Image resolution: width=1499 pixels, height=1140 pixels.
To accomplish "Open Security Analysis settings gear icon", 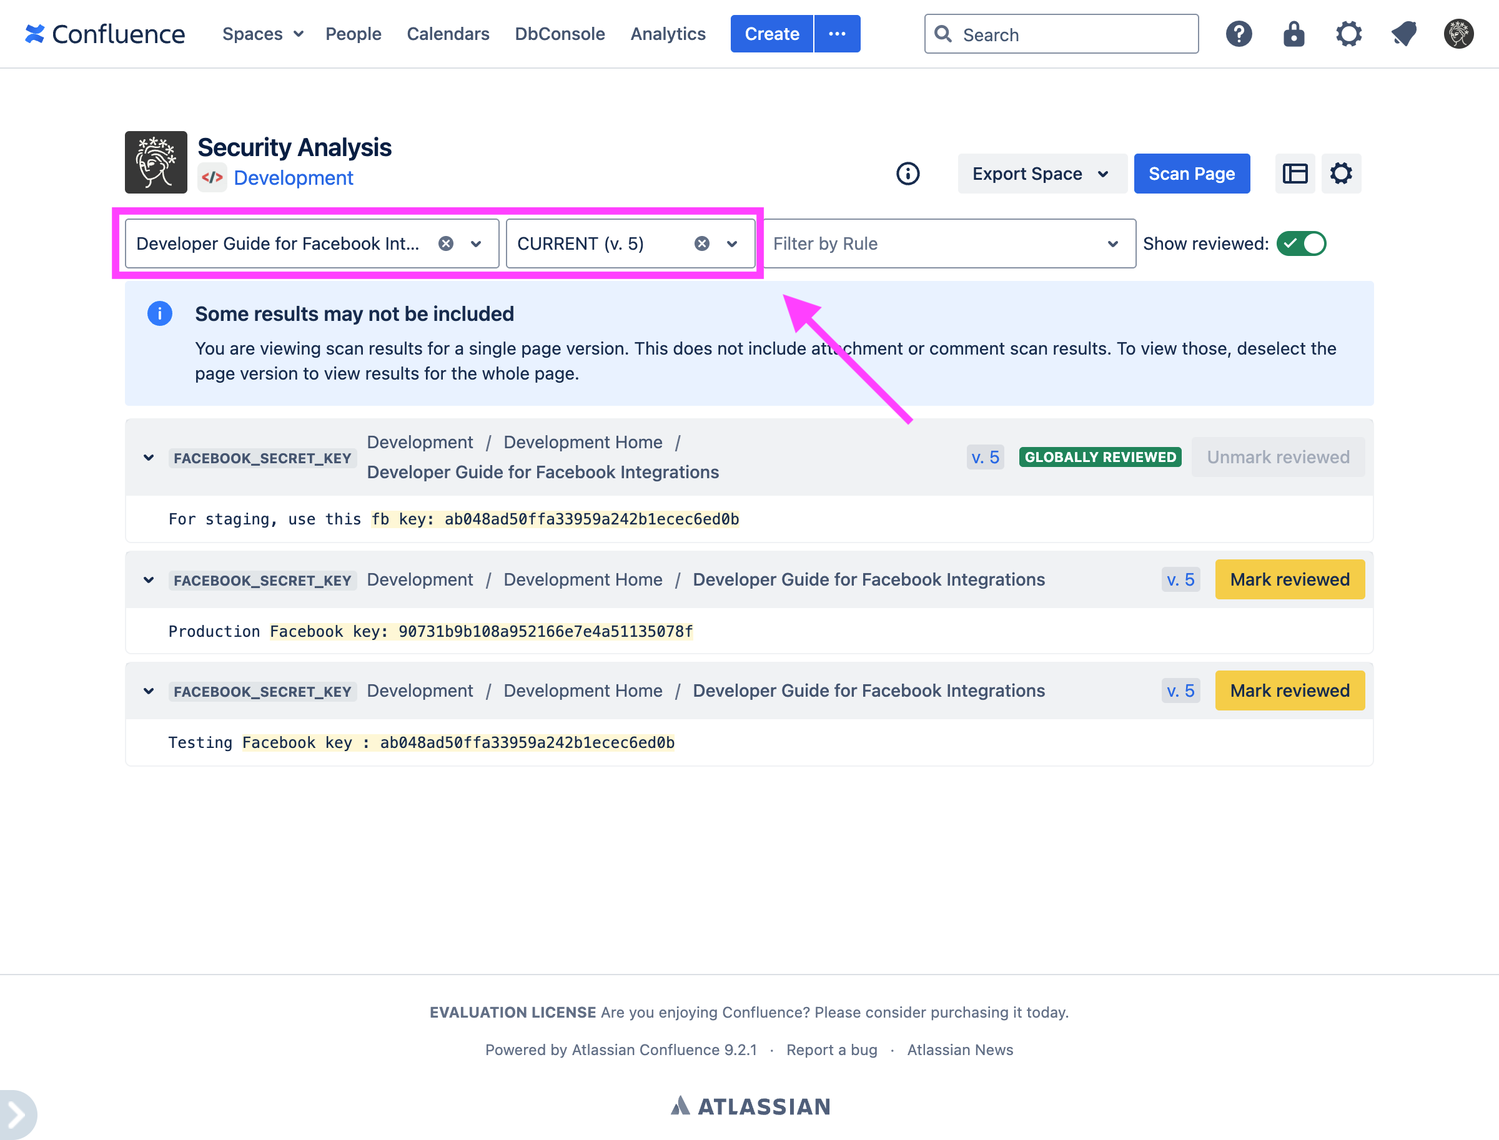I will 1341,174.
